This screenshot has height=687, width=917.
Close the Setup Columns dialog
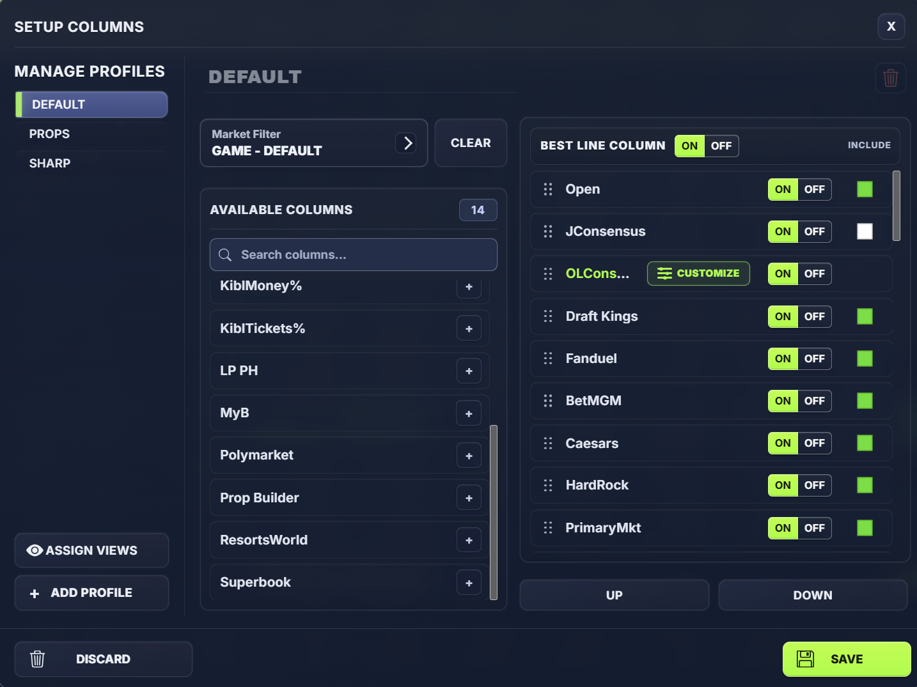click(x=891, y=27)
